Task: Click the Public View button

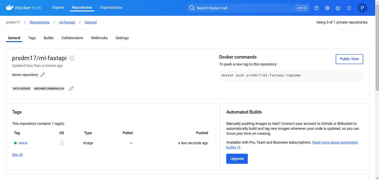Action: tap(349, 59)
